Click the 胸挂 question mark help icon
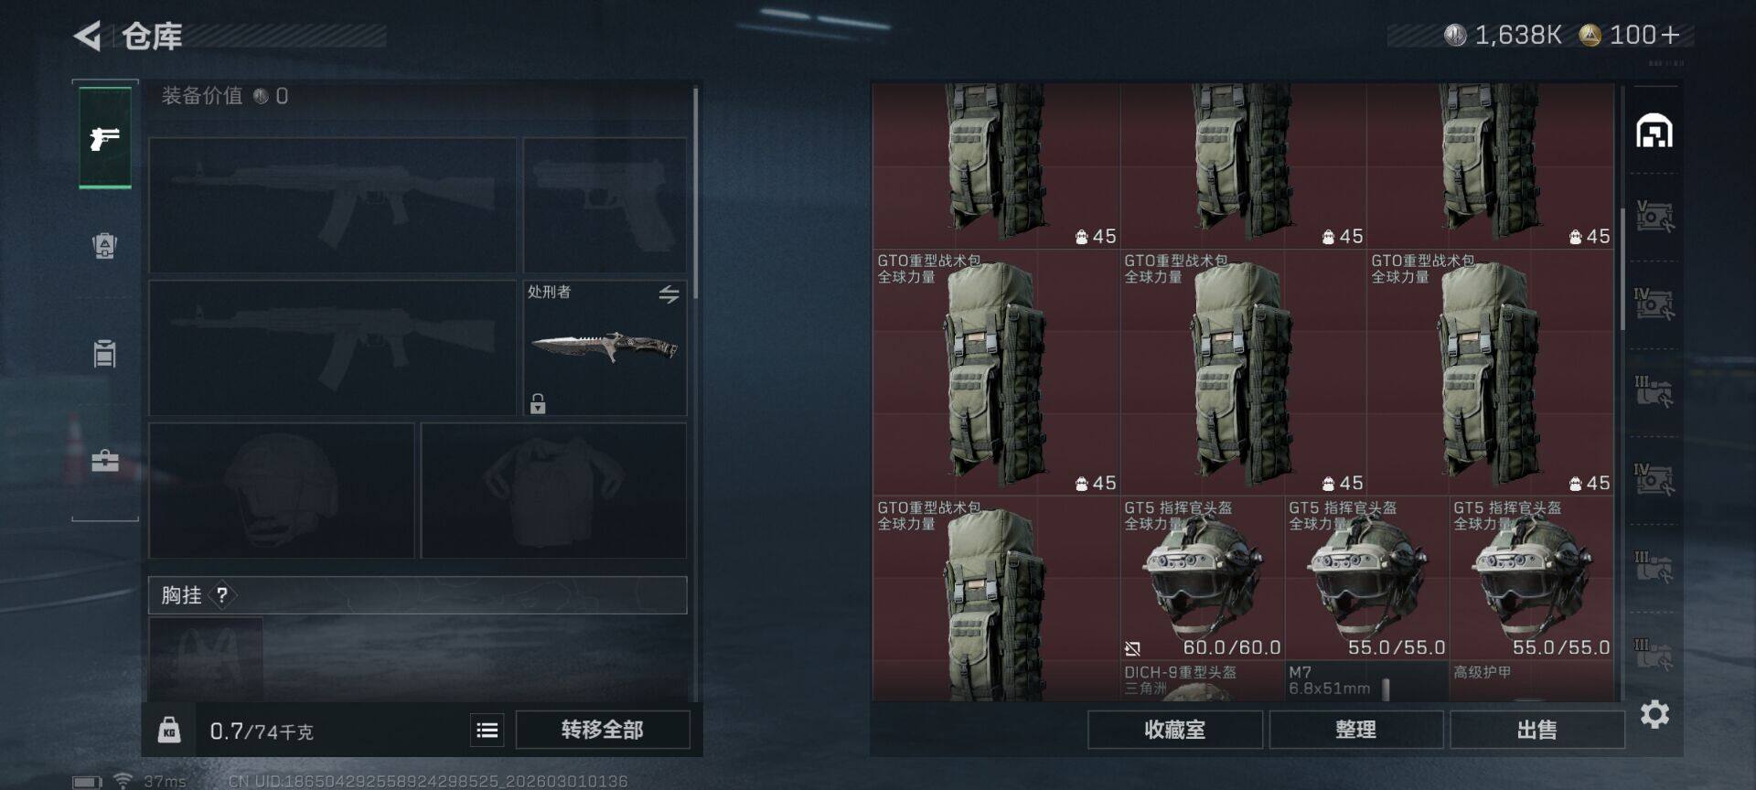 click(x=222, y=595)
